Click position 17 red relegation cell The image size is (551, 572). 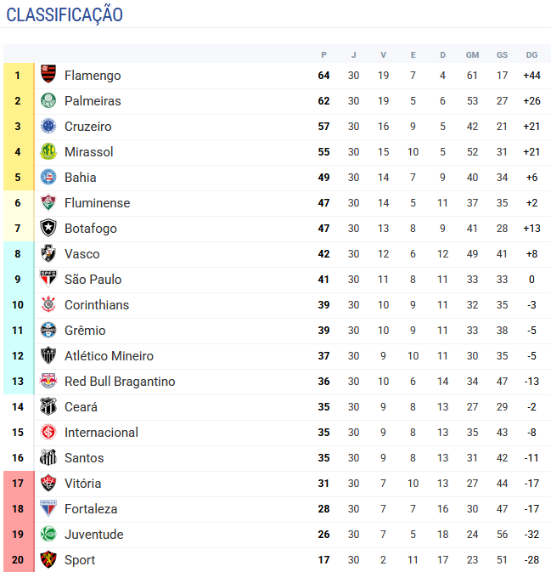coord(17,484)
